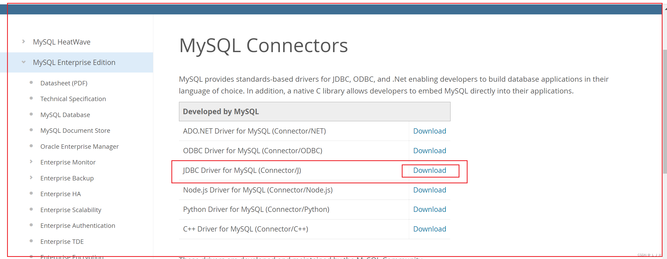Download the Node.js Connector driver
The width and height of the screenshot is (667, 259).
pyautogui.click(x=430, y=190)
